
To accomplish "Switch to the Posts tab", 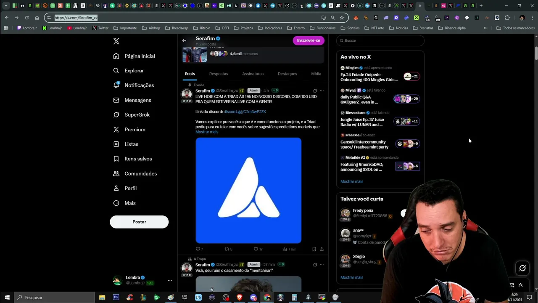I will 190,74.
